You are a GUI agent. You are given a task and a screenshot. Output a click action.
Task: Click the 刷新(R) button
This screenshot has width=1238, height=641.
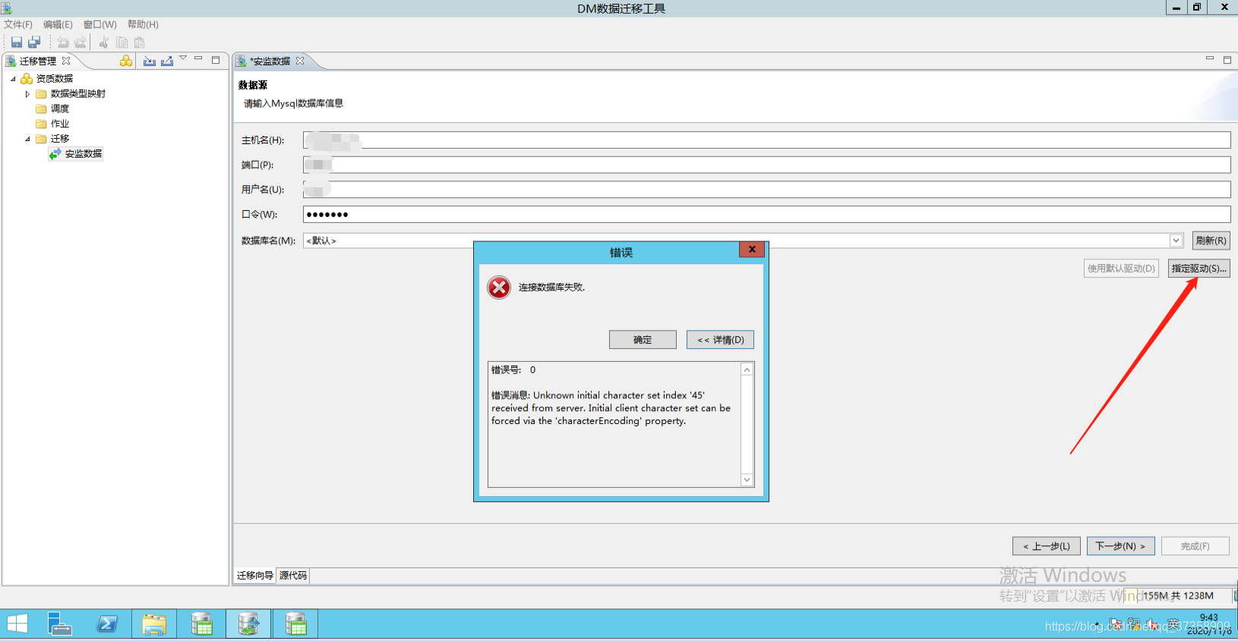pyautogui.click(x=1211, y=240)
